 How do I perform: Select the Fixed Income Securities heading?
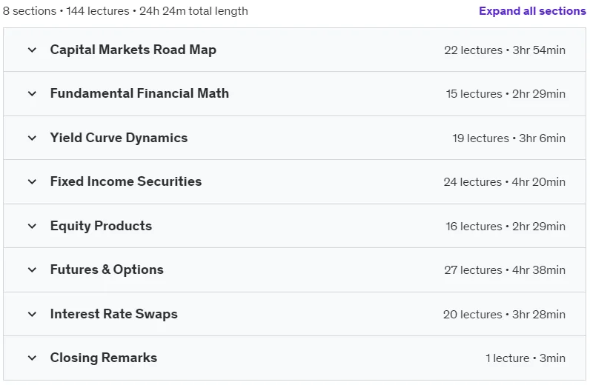click(126, 181)
